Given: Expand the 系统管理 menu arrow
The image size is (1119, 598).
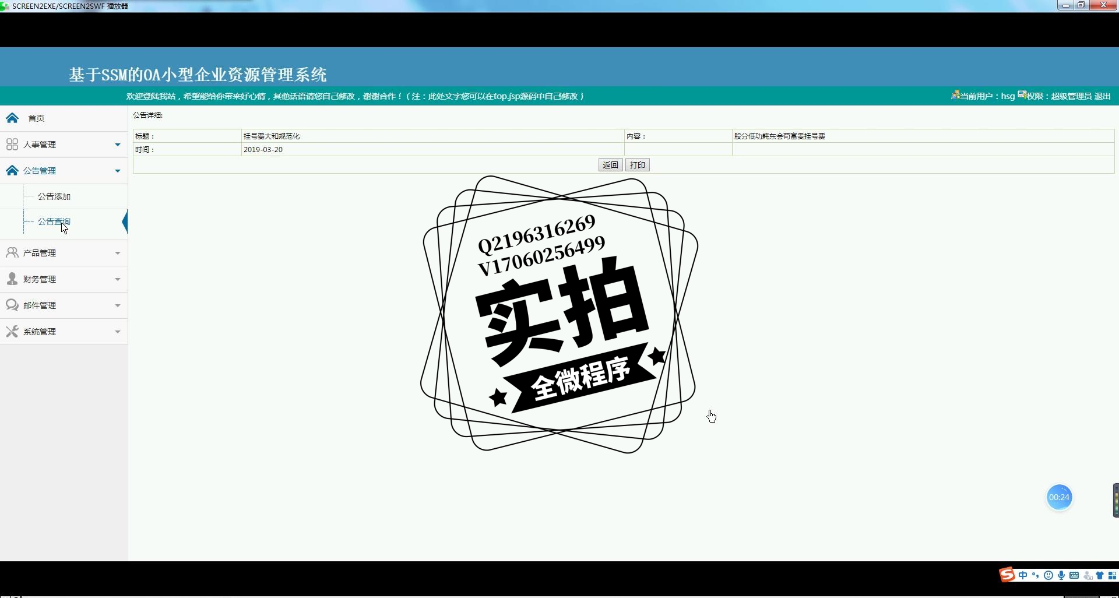Looking at the screenshot, I should [118, 332].
